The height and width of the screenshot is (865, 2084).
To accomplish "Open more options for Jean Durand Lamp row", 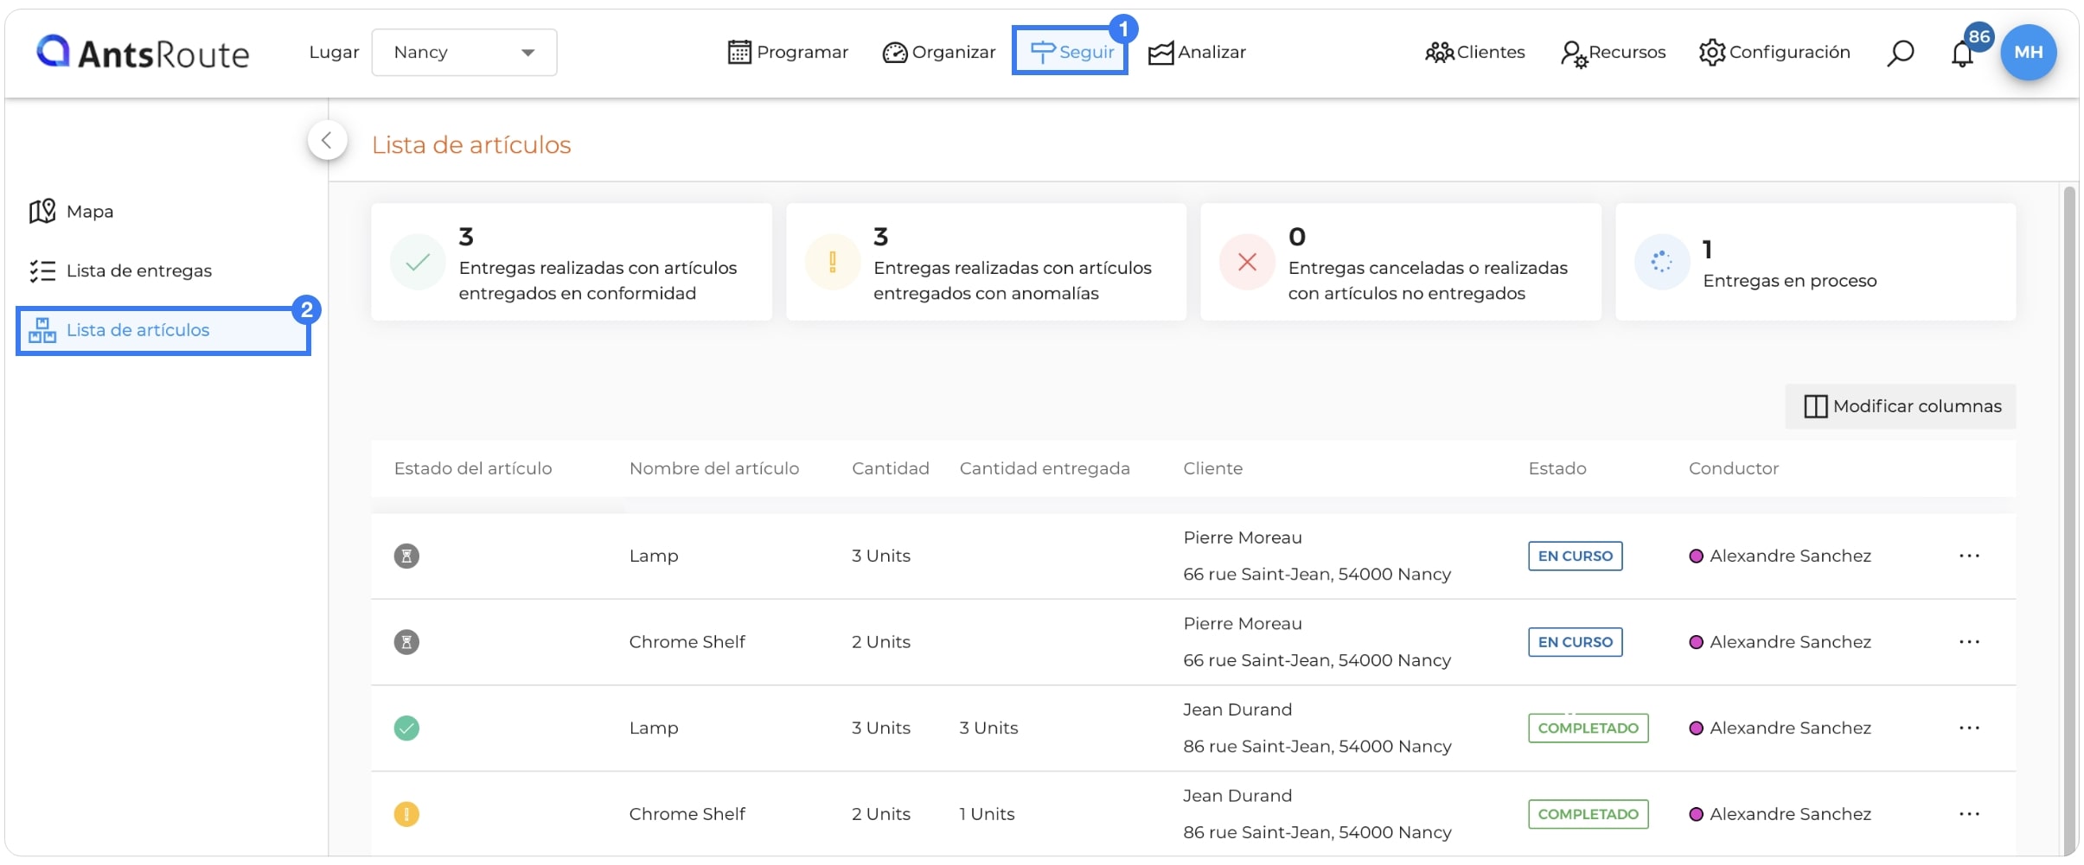I will (x=1969, y=728).
